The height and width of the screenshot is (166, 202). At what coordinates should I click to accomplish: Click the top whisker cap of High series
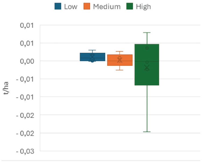147,33
